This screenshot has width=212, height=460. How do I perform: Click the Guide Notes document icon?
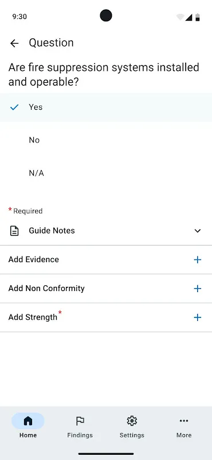(14, 231)
